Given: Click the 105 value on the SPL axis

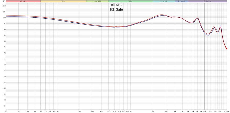Looking at the screenshot, I should pyautogui.click(x=4, y=12).
